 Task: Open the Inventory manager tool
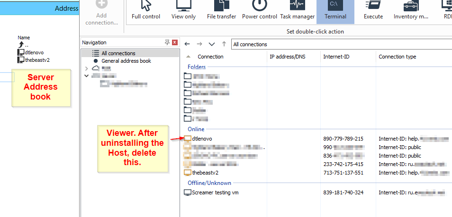coord(410,10)
